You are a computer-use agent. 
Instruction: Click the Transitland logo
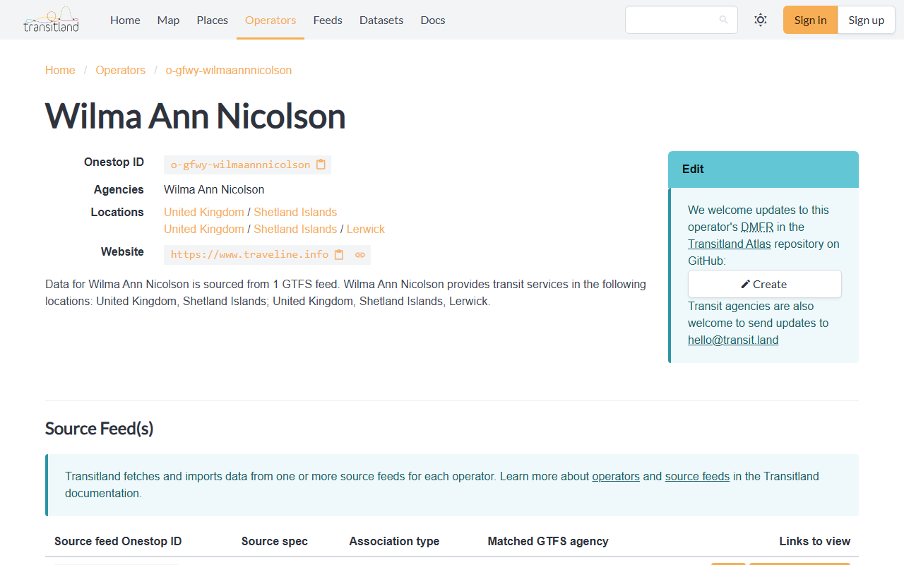click(51, 20)
